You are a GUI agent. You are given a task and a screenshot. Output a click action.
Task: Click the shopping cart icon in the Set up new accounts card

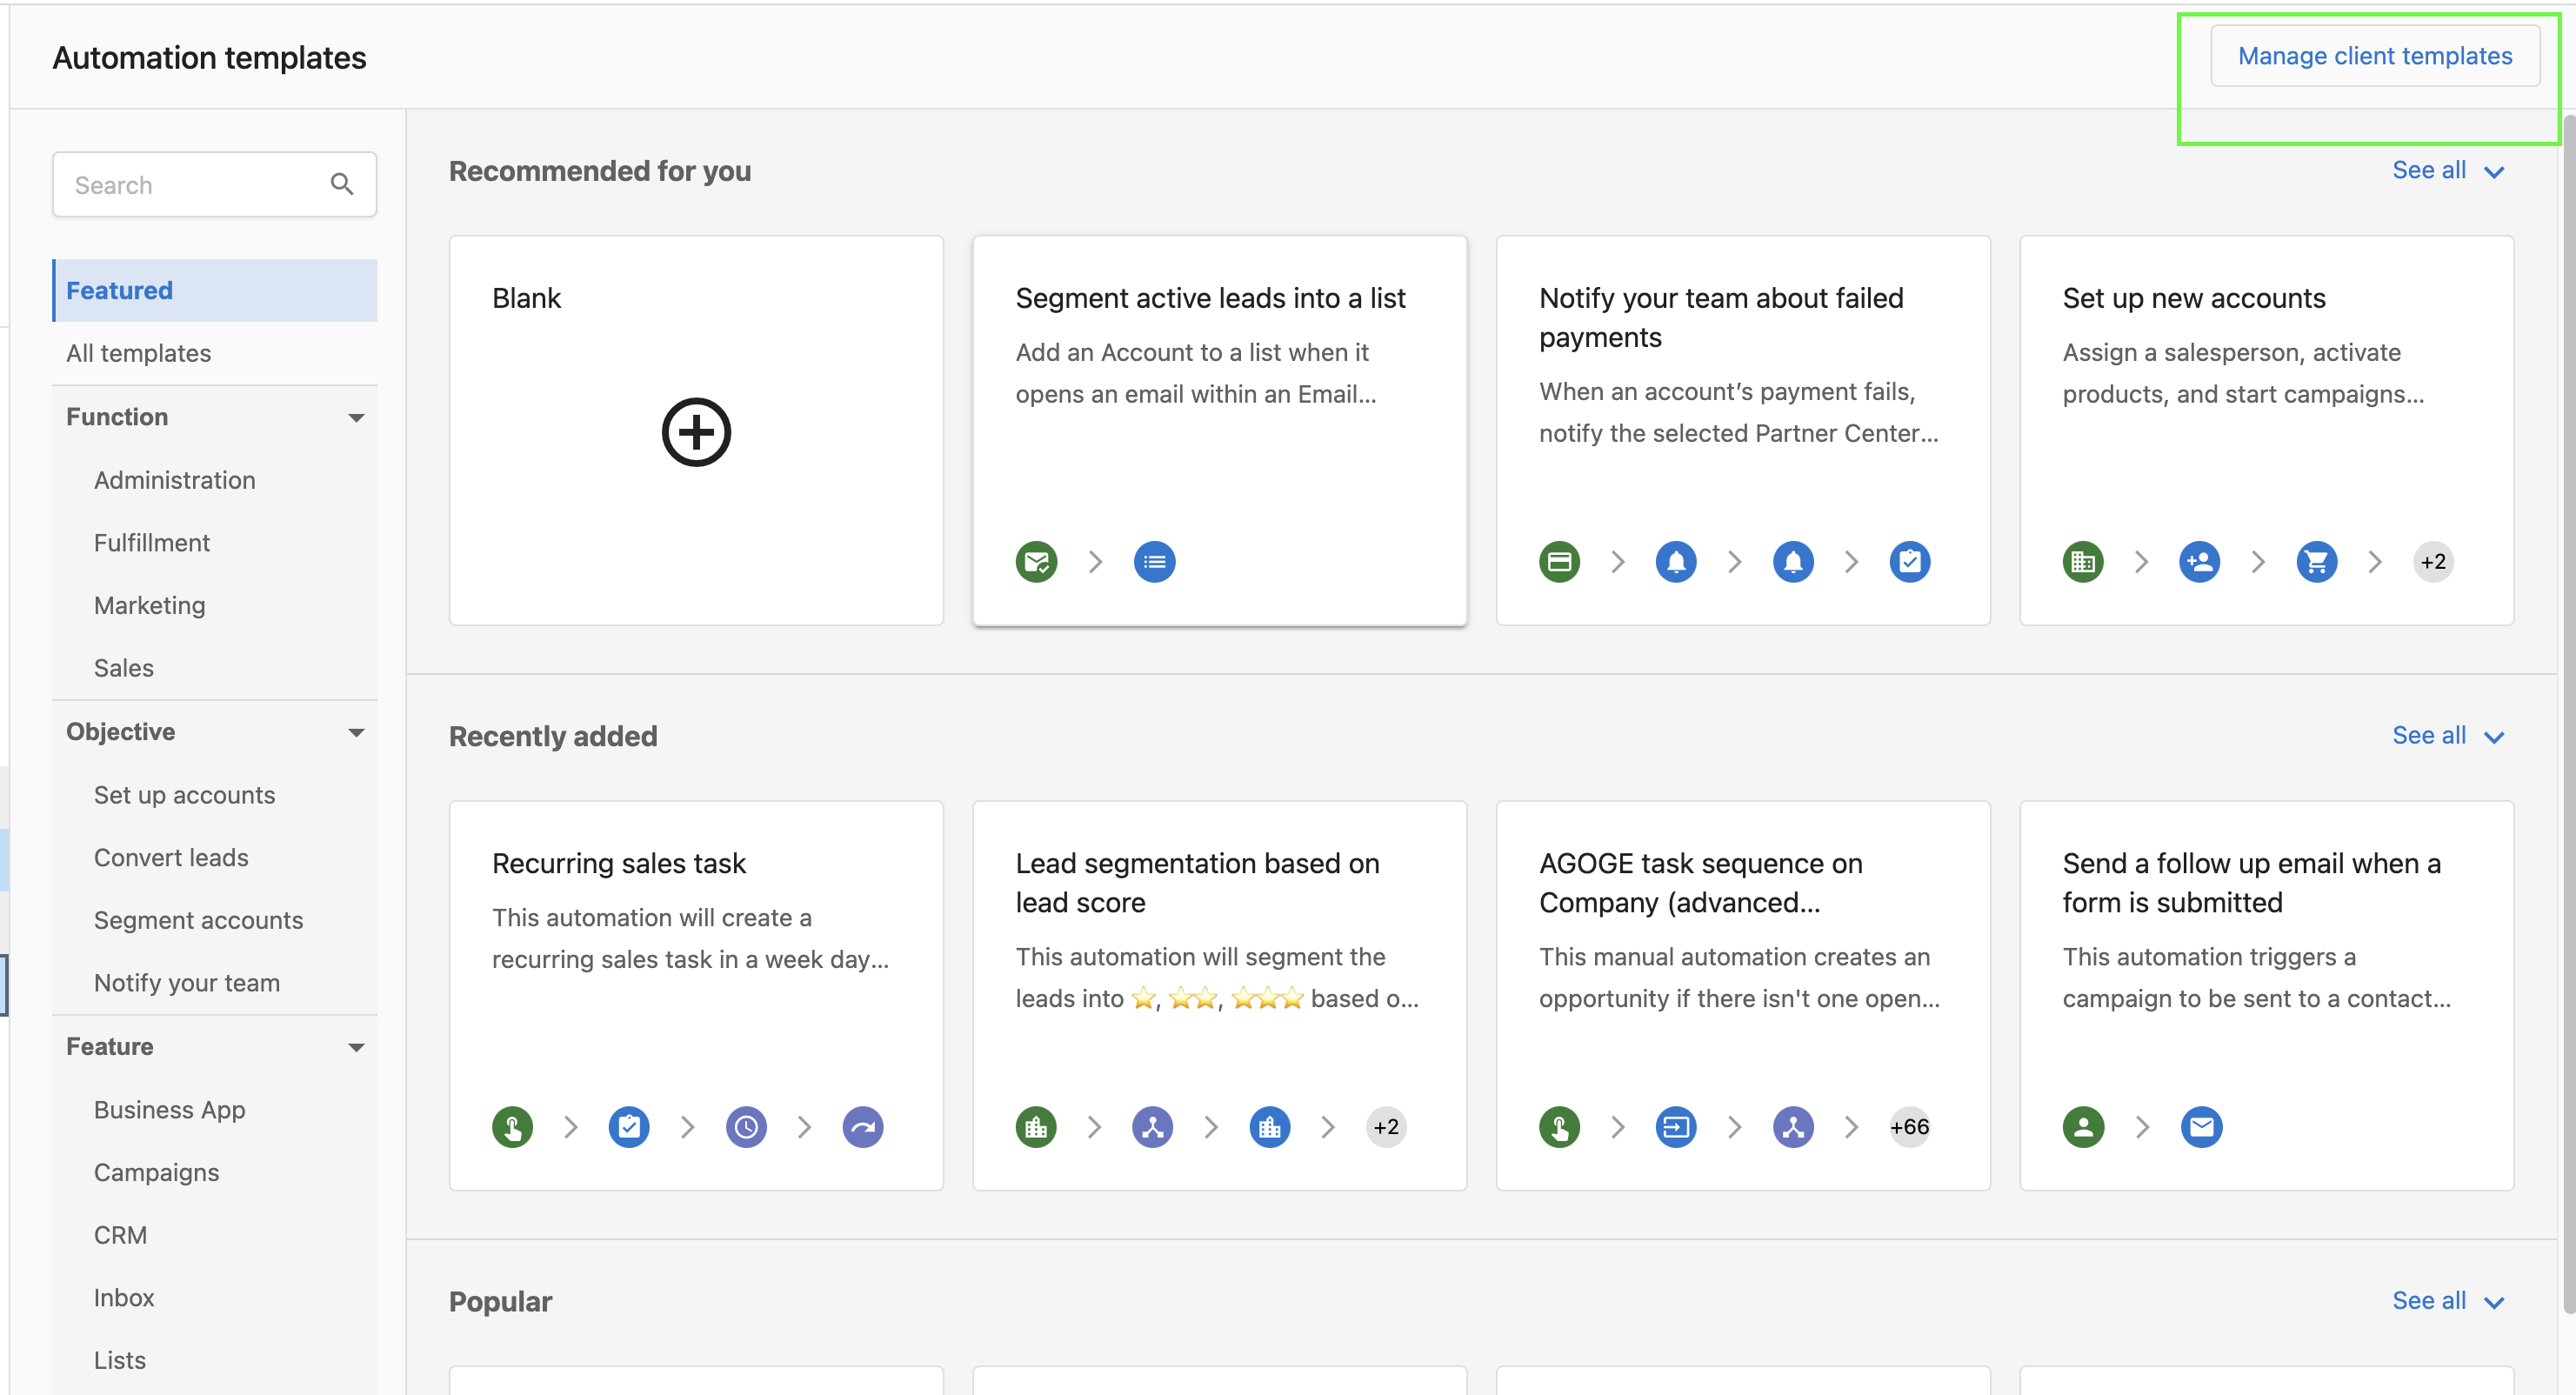click(2317, 561)
